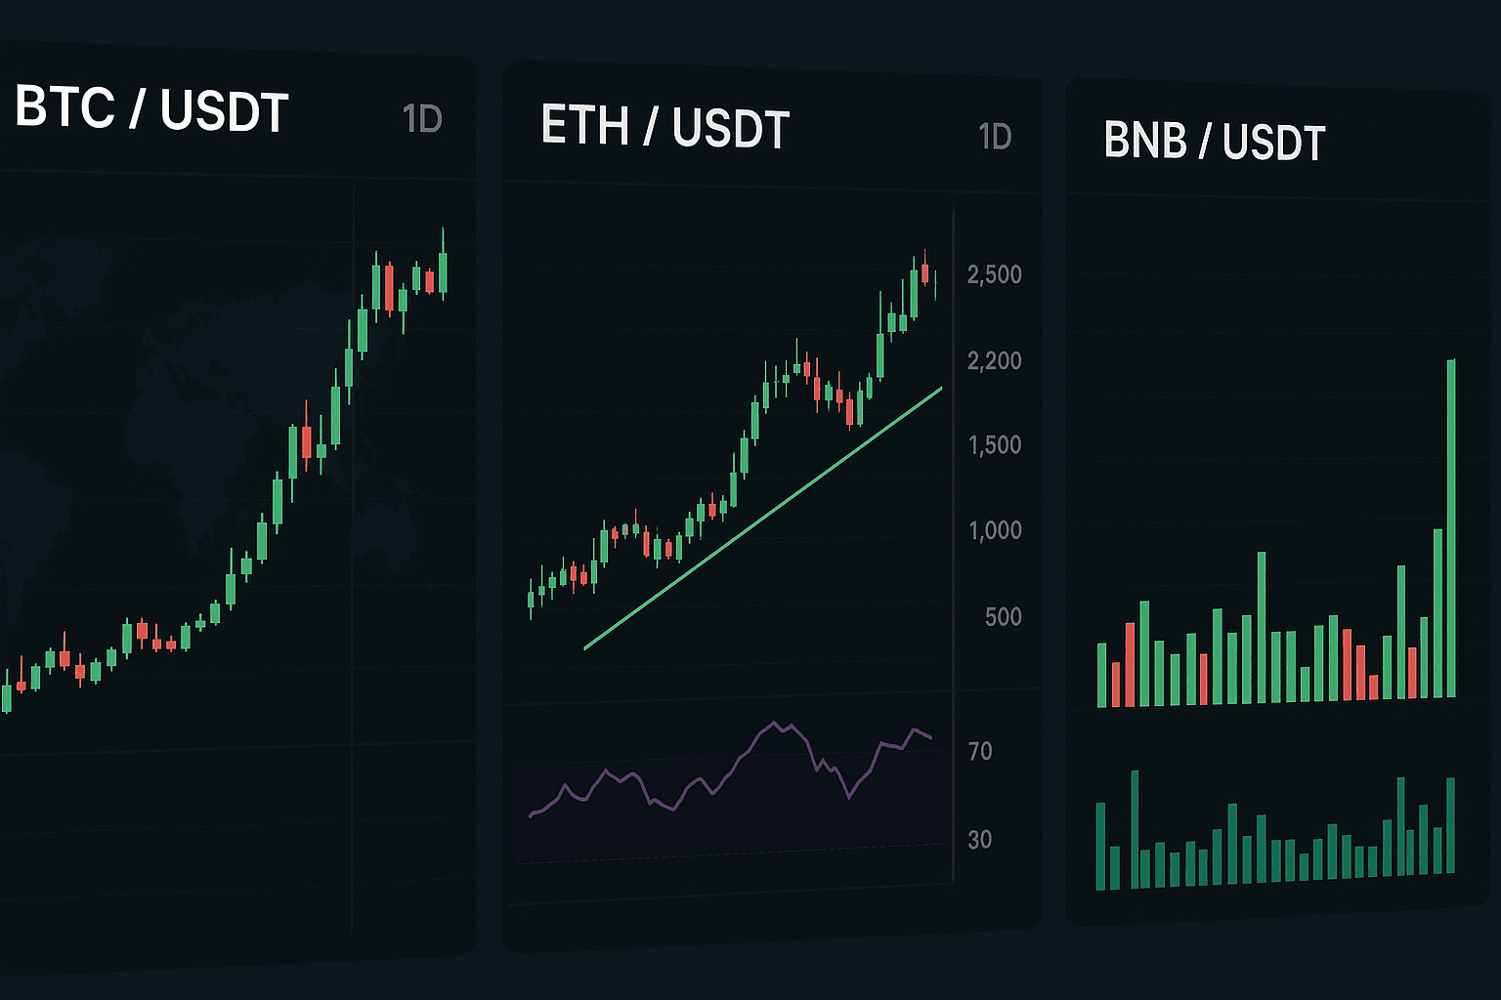The image size is (1501, 1000).
Task: Select the green trendline on ETH chart
Action: coord(762,519)
